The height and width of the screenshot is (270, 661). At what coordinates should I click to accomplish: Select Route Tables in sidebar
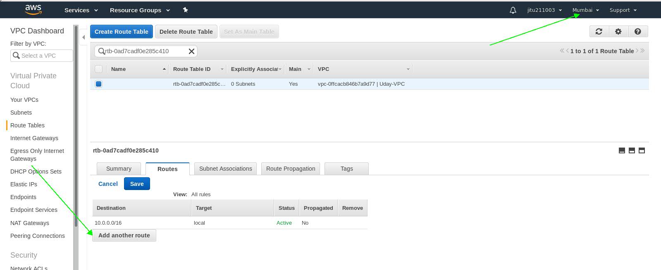tap(27, 125)
